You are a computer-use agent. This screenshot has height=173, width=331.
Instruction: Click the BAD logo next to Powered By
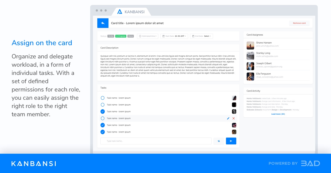point(310,163)
